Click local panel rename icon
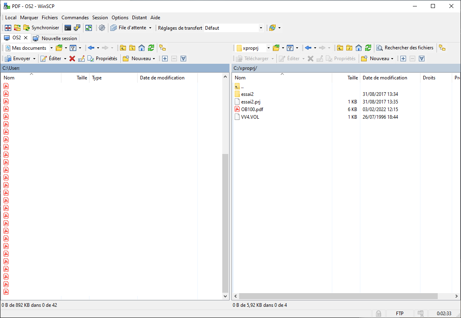 pyautogui.click(x=81, y=59)
